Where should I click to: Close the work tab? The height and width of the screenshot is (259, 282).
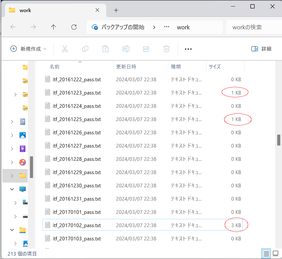click(97, 10)
